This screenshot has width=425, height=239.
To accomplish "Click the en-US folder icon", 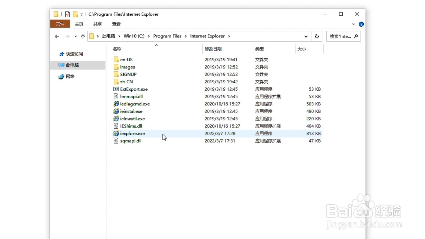I will (x=116, y=59).
